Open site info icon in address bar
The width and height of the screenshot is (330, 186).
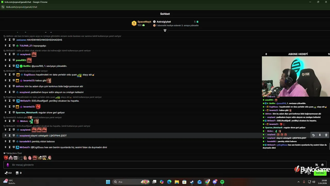[x=3, y=7]
